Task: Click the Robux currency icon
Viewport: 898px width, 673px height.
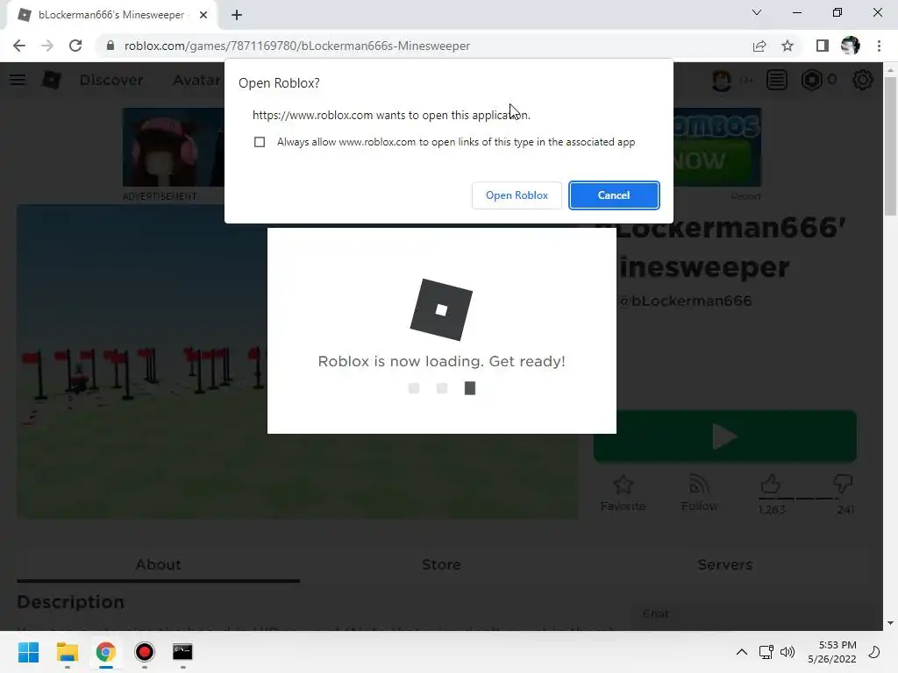Action: click(x=811, y=80)
